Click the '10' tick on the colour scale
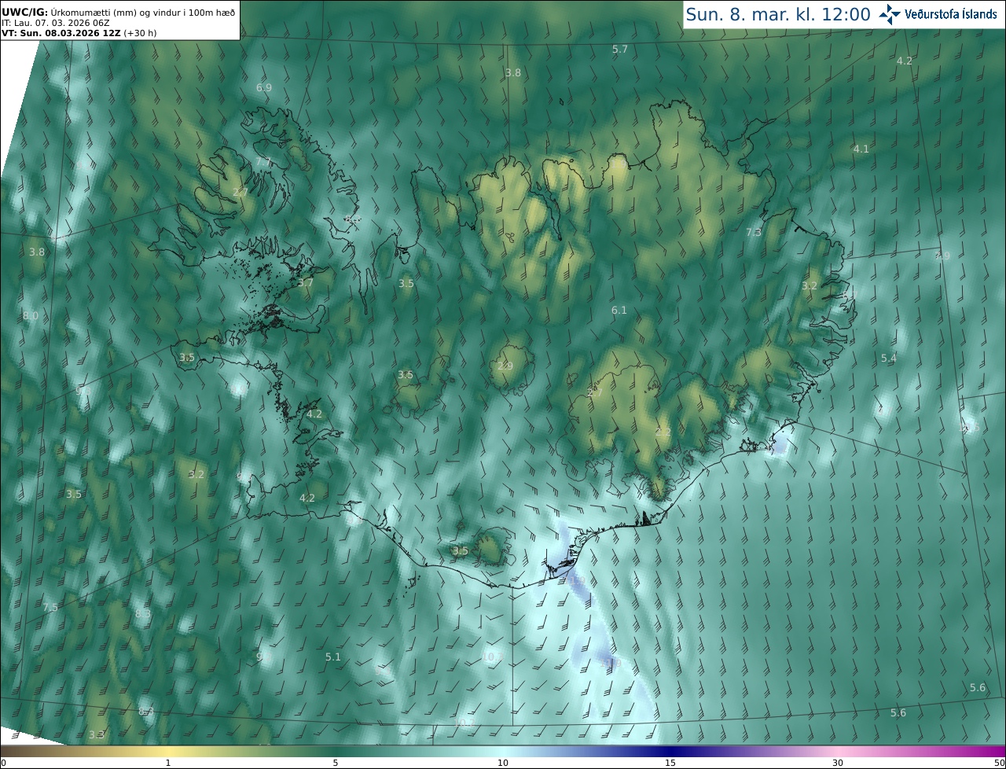The width and height of the screenshot is (1006, 769). [x=503, y=763]
